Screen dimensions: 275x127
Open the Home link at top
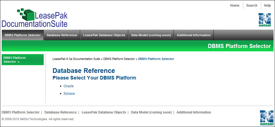[x=235, y=6]
